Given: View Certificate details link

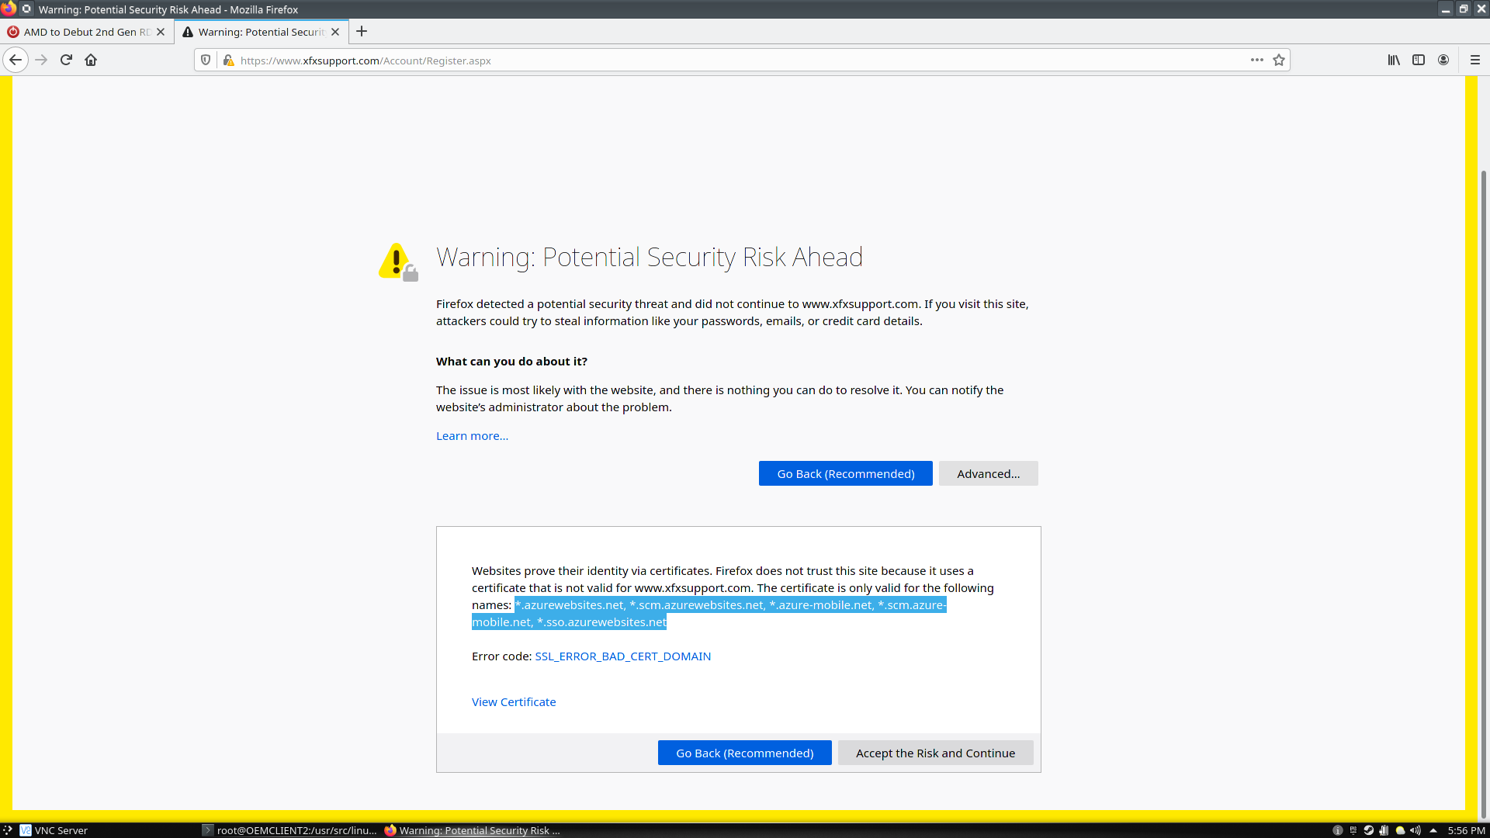Looking at the screenshot, I should pyautogui.click(x=513, y=702).
